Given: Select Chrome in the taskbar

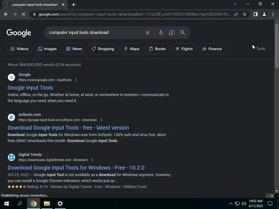Looking at the screenshot, I should [33, 204].
